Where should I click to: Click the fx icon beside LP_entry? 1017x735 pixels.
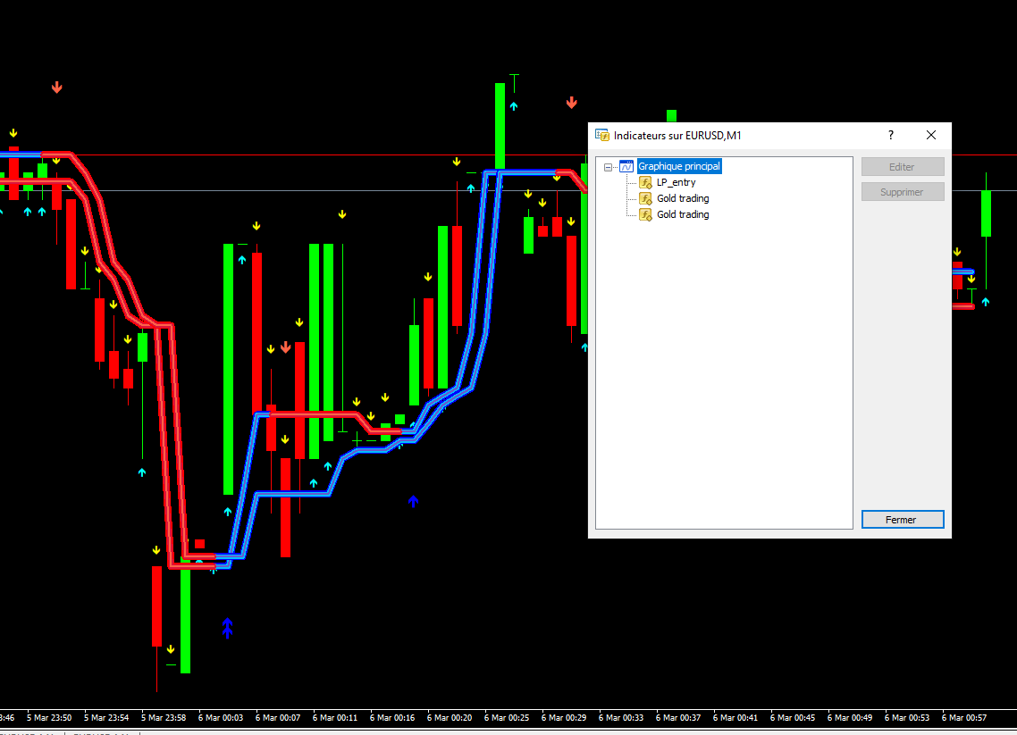tap(644, 181)
